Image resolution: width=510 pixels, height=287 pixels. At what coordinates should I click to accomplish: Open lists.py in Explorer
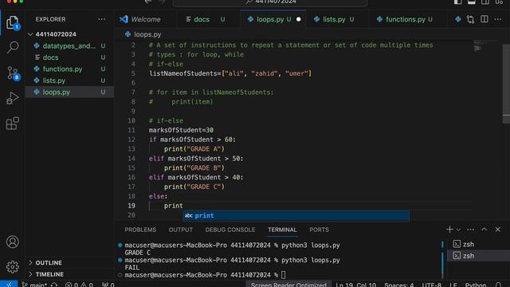point(69,81)
